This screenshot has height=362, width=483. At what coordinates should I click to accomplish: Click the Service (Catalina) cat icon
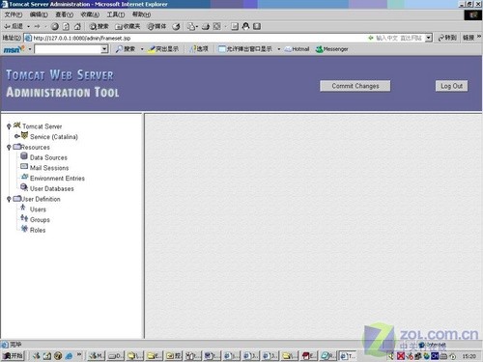point(24,135)
